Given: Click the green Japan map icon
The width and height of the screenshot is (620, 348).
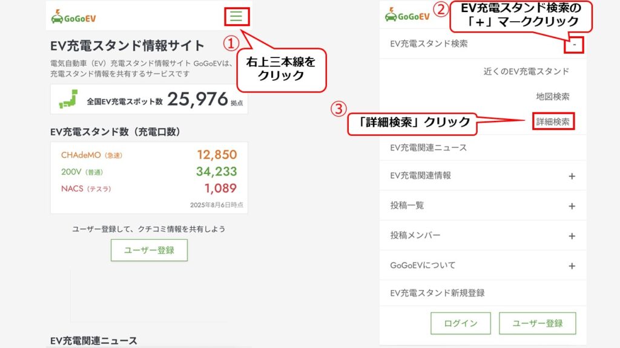Looking at the screenshot, I should point(68,99).
